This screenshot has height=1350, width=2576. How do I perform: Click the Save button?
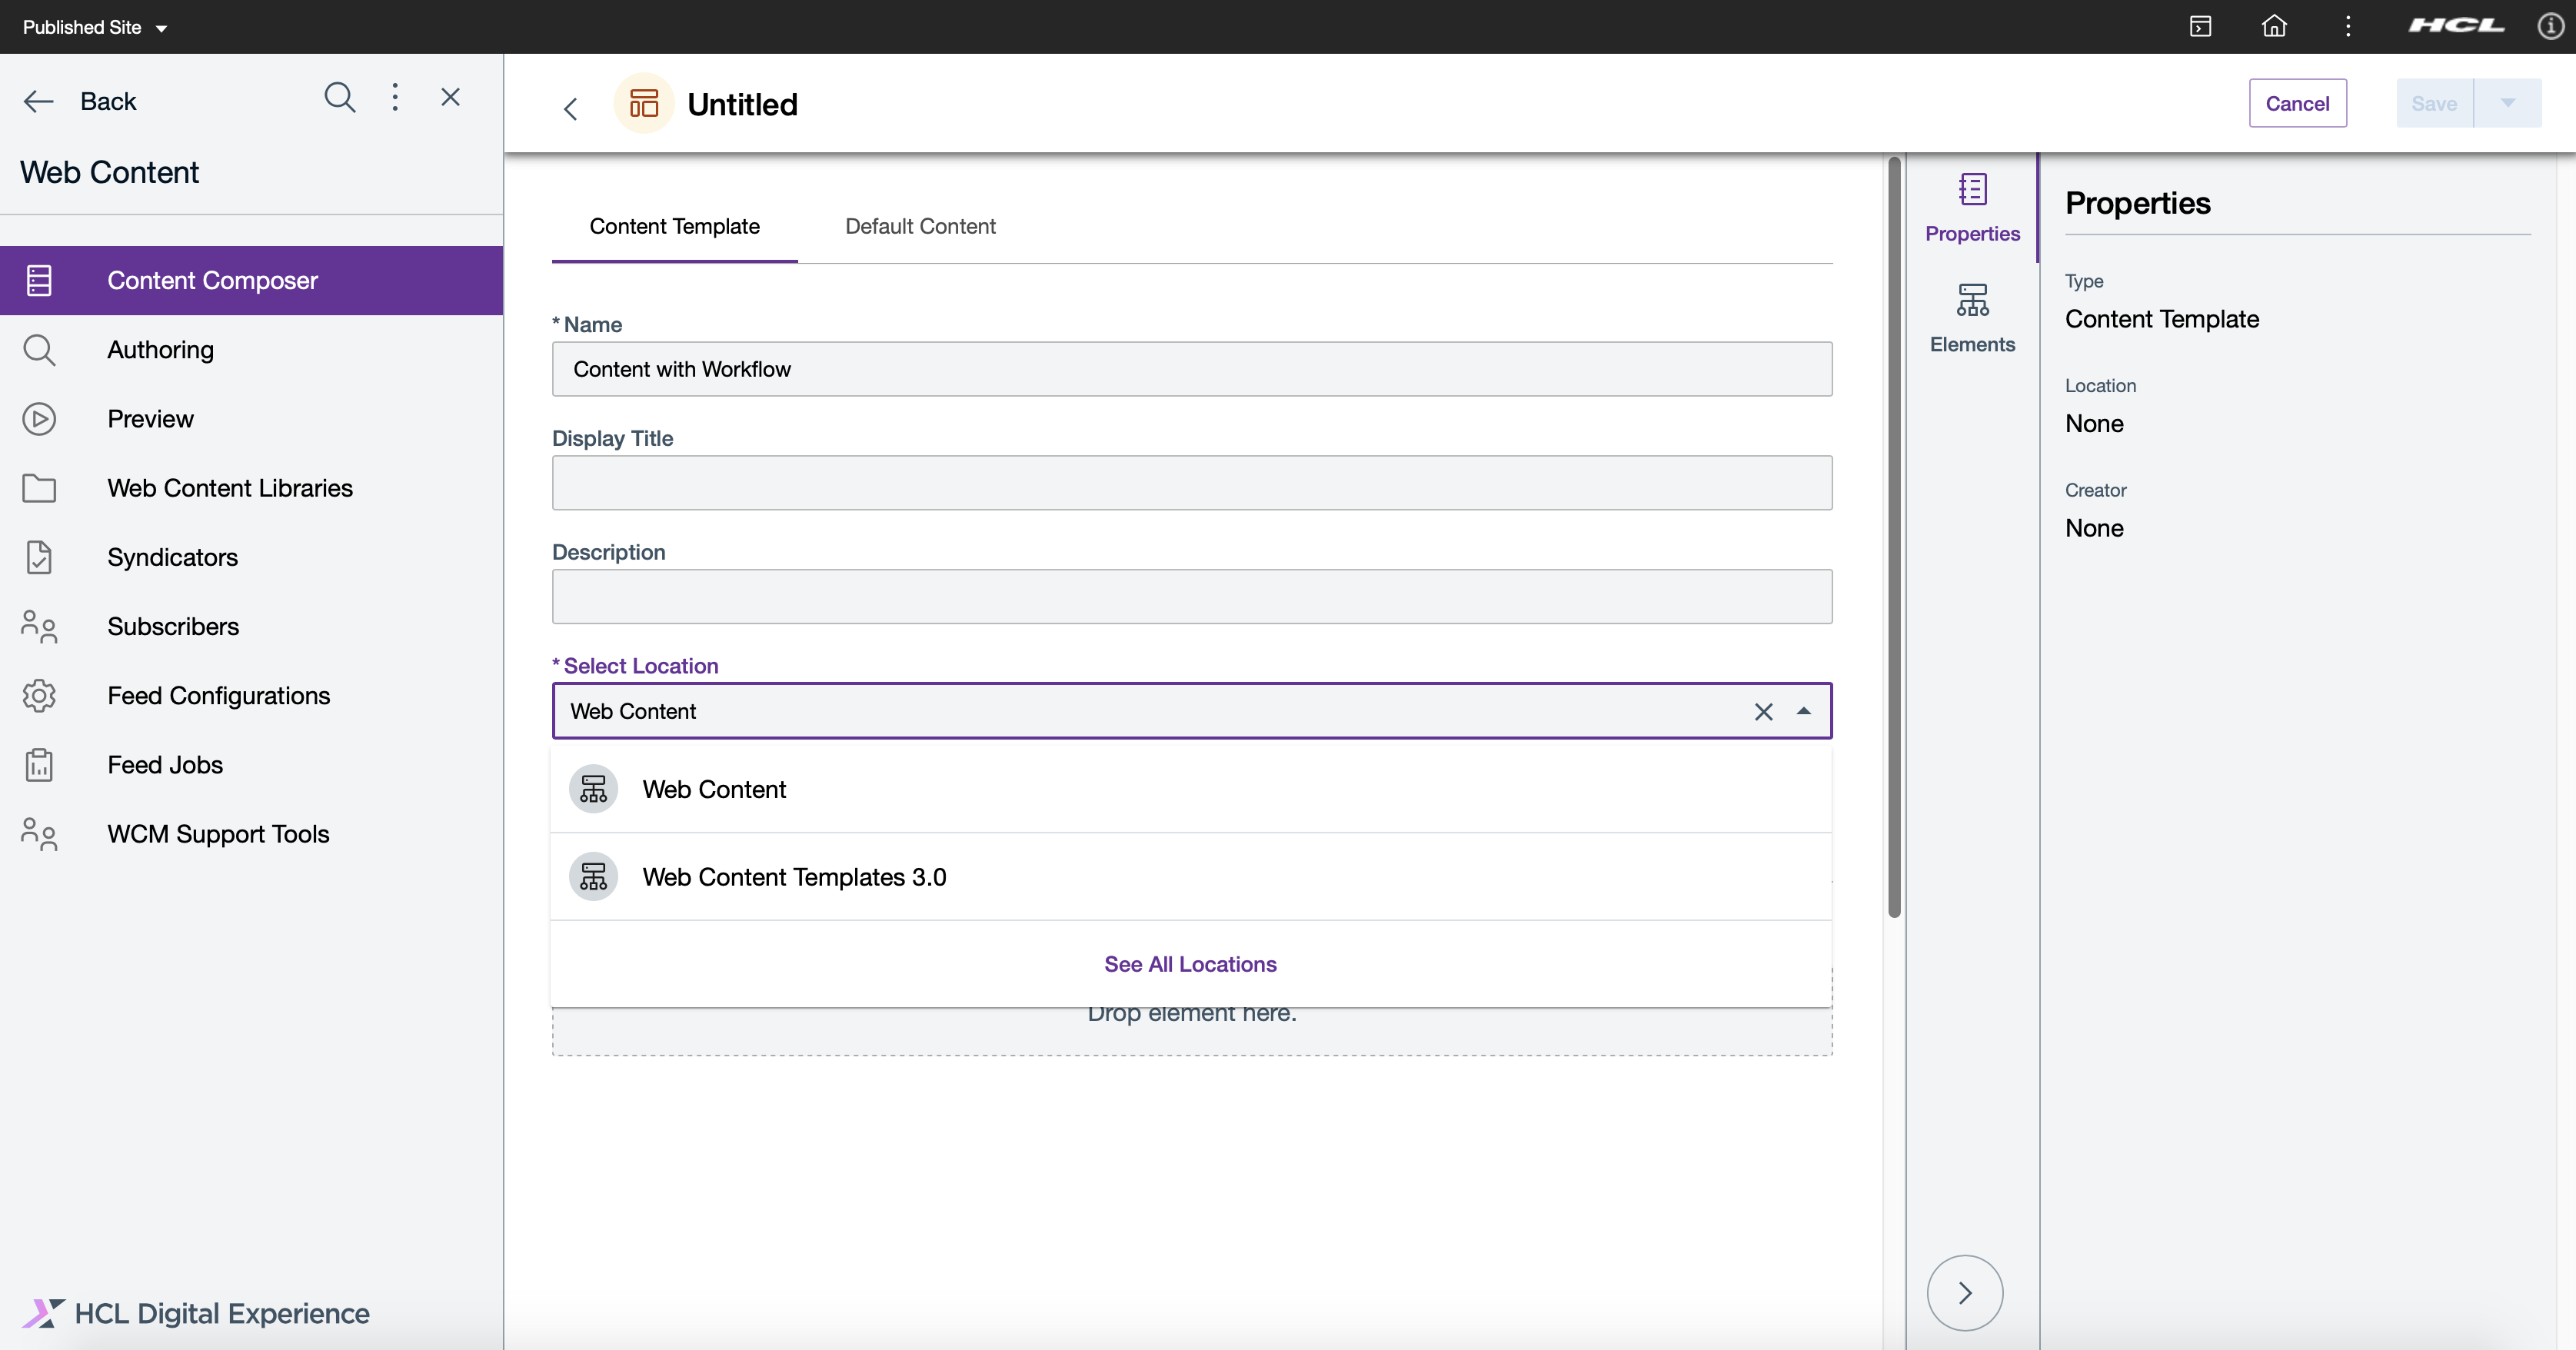[2434, 103]
